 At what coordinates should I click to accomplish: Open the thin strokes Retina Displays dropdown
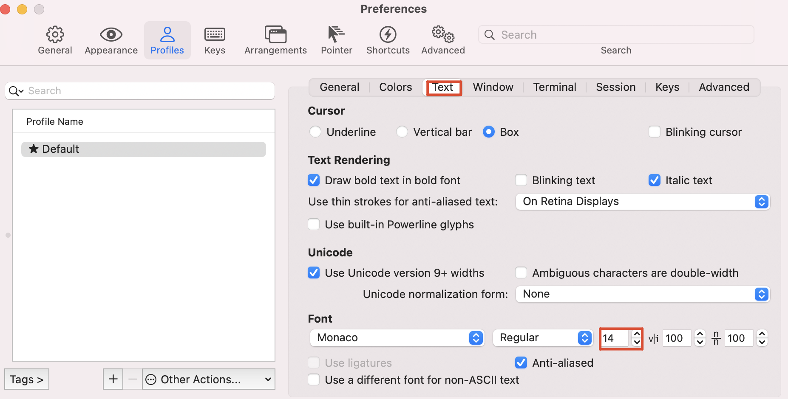coord(642,202)
